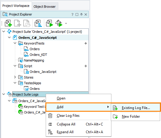Toggle the Project Explorer pin icon
The height and width of the screenshot is (138, 161).
pyautogui.click(x=82, y=14)
